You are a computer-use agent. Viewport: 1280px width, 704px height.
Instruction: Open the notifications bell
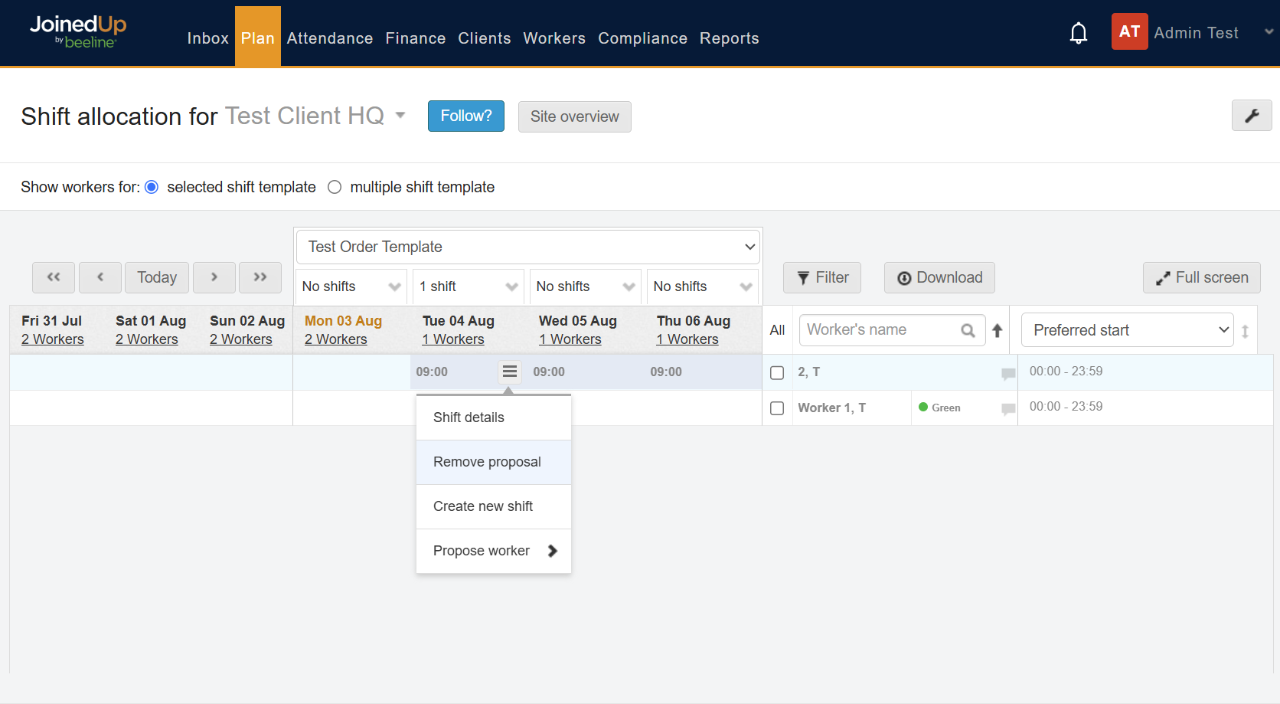(1079, 33)
